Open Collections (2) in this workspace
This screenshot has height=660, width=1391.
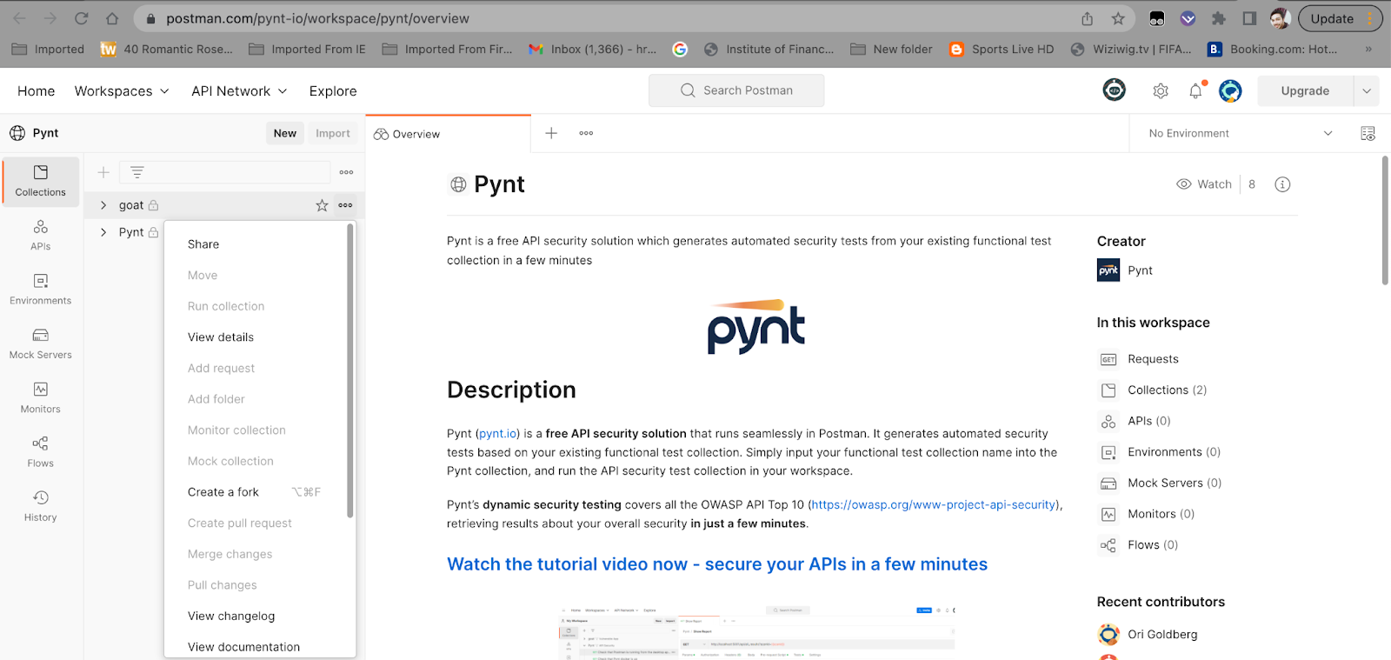[1167, 390]
